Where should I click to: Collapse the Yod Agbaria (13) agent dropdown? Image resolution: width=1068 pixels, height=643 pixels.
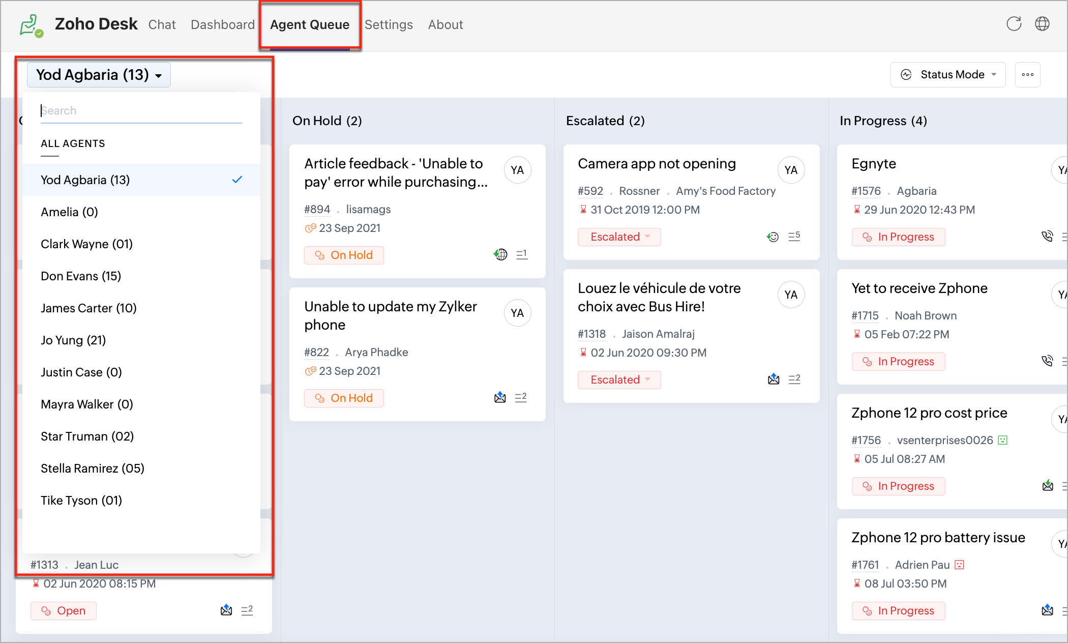pyautogui.click(x=99, y=75)
